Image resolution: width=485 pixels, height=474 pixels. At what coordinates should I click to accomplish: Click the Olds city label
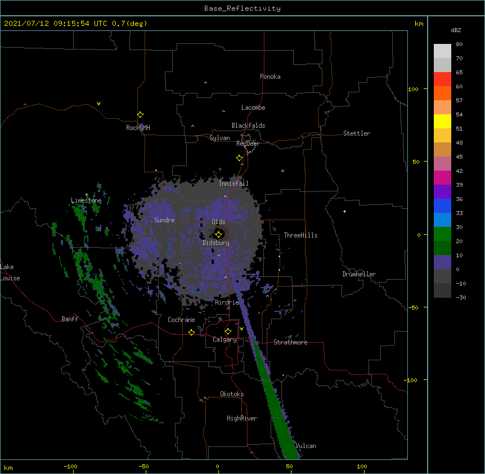click(218, 222)
